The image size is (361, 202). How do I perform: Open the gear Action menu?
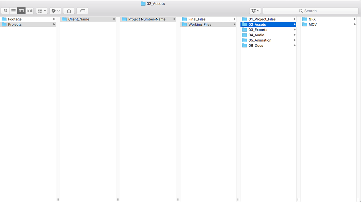pyautogui.click(x=55, y=11)
